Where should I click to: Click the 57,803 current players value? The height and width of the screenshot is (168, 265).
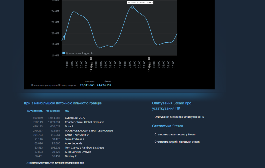pyautogui.click(x=39, y=152)
